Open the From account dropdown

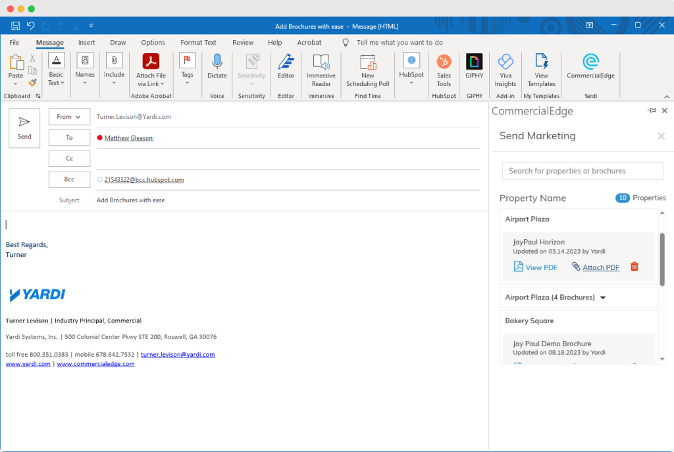click(69, 117)
